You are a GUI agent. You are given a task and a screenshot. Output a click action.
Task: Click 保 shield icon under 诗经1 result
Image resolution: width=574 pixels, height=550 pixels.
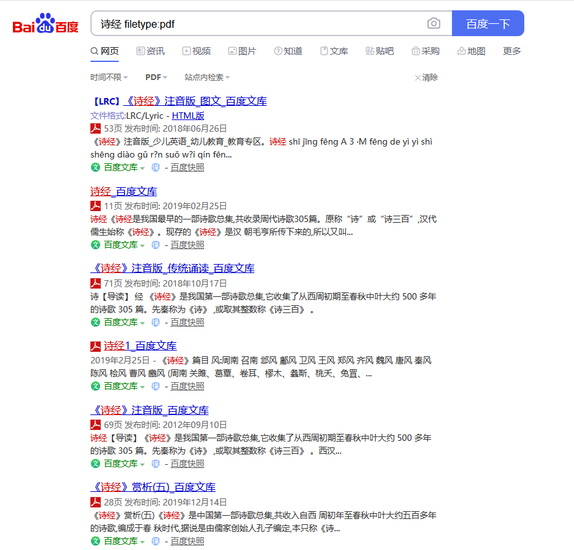156,386
